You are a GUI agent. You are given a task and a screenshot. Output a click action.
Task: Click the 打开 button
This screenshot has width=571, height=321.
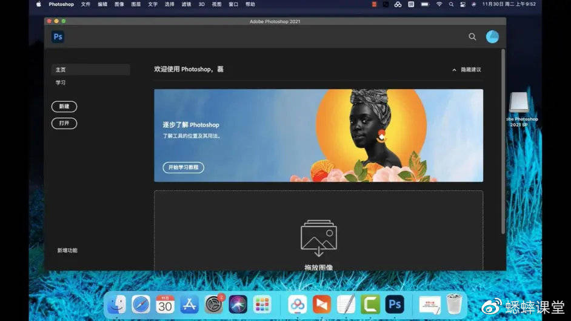64,123
